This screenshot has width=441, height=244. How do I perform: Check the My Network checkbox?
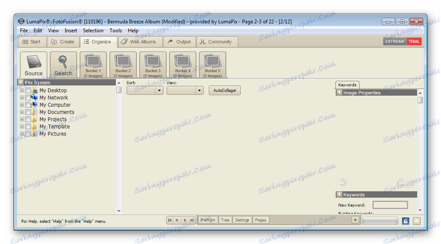tap(28, 98)
